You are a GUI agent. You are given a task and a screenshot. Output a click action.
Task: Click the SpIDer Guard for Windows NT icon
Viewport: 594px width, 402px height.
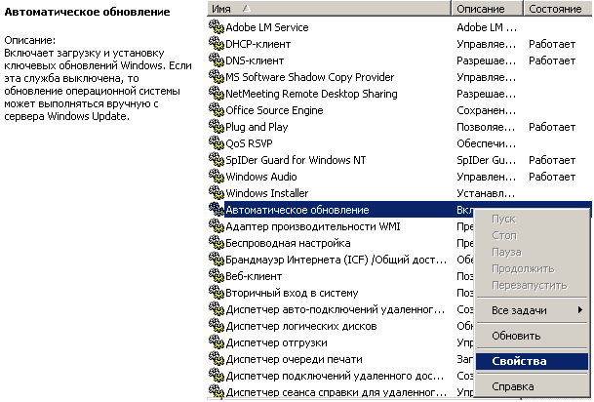tap(217, 159)
